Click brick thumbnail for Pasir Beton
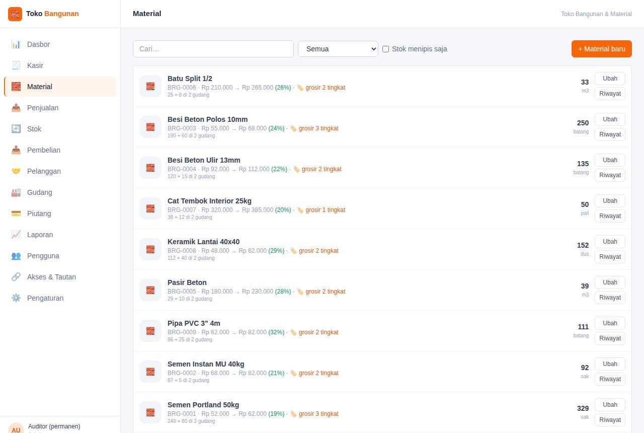This screenshot has height=433, width=644. [x=150, y=290]
